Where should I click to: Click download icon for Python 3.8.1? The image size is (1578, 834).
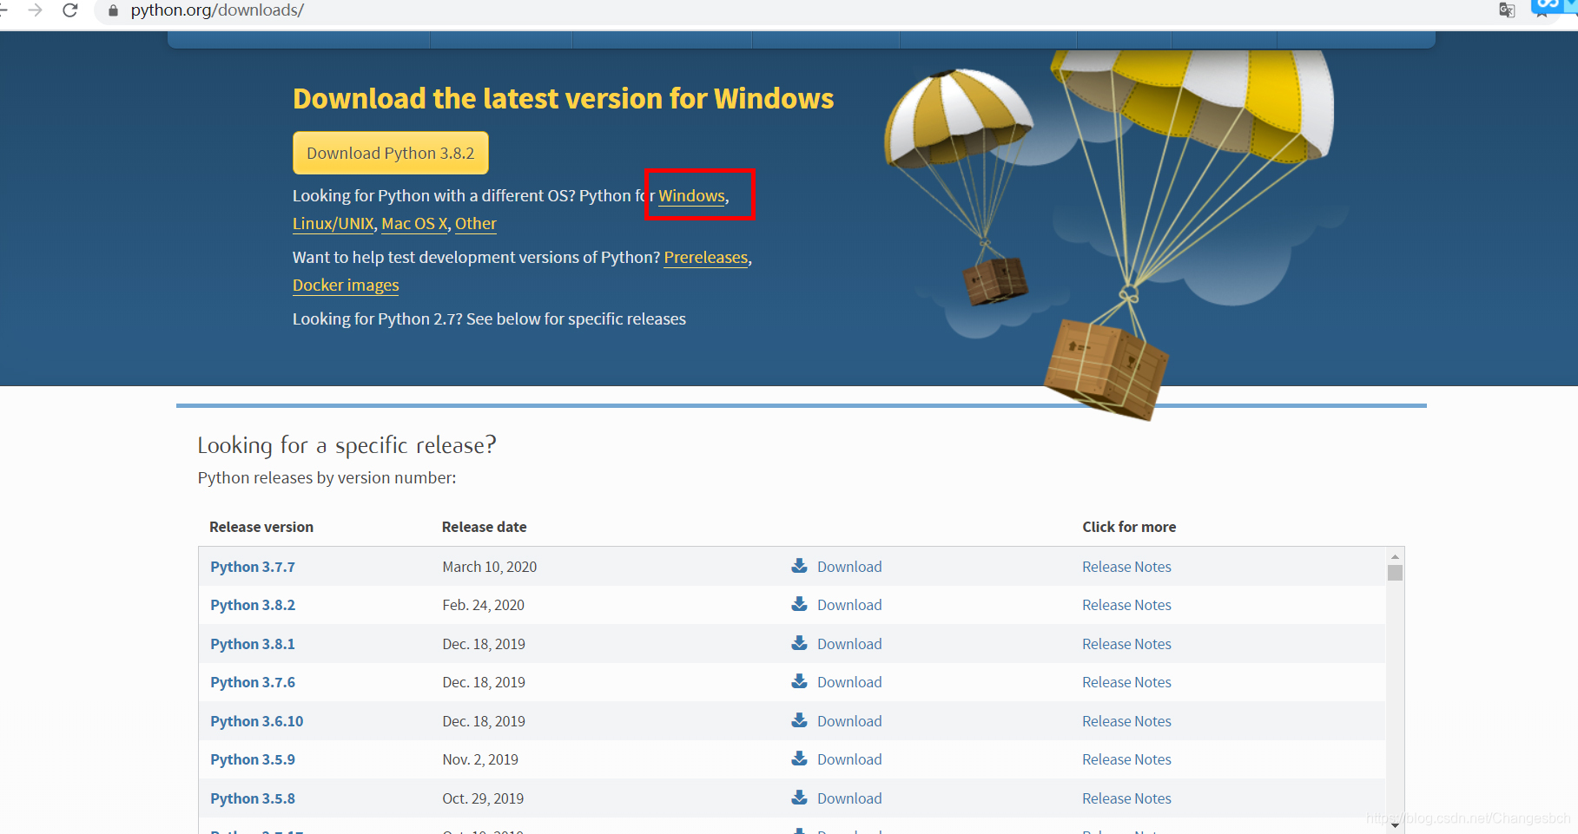[799, 643]
